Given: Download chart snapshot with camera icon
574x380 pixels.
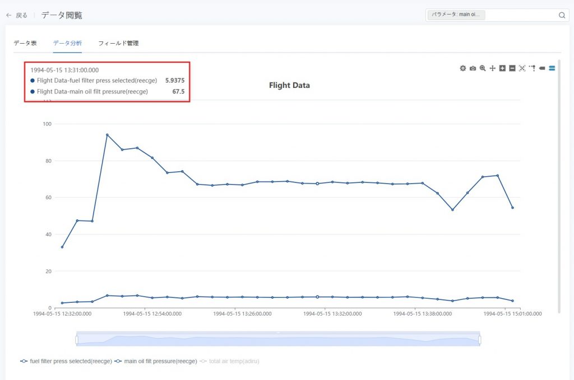Looking at the screenshot, I should [473, 68].
